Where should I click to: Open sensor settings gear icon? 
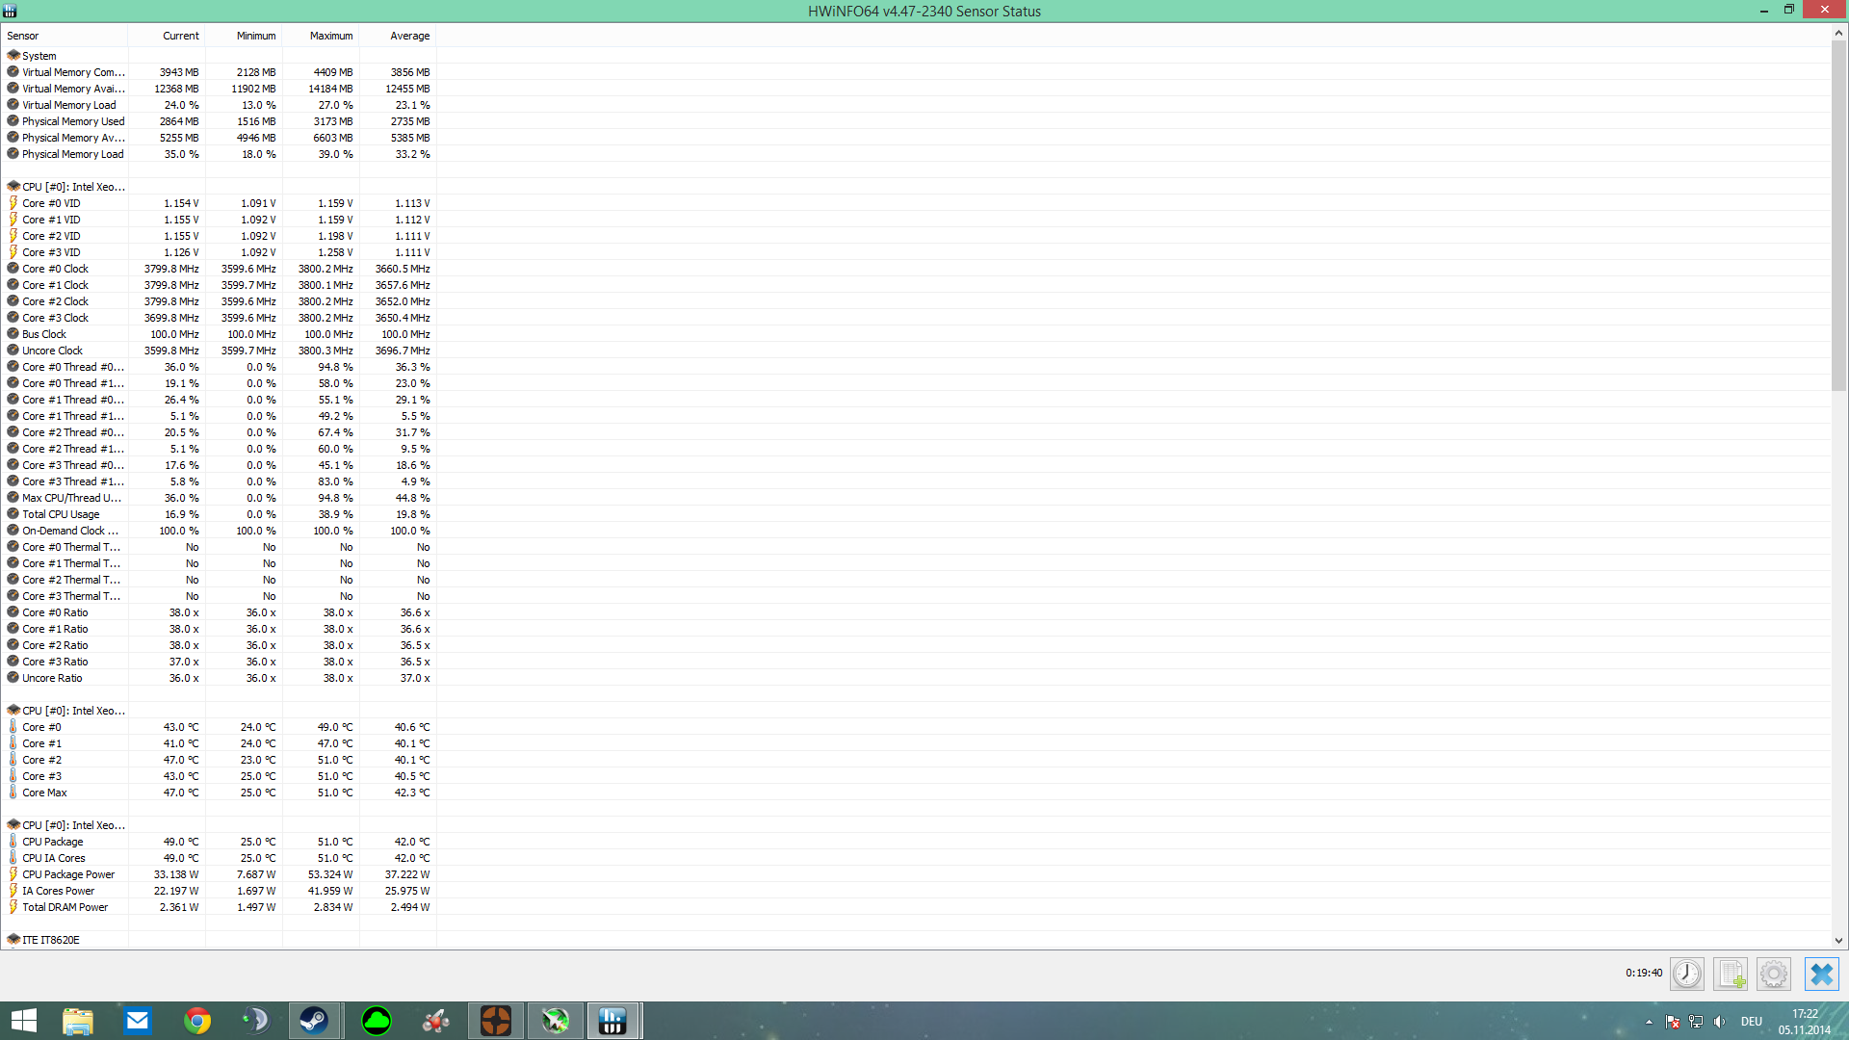pos(1773,974)
